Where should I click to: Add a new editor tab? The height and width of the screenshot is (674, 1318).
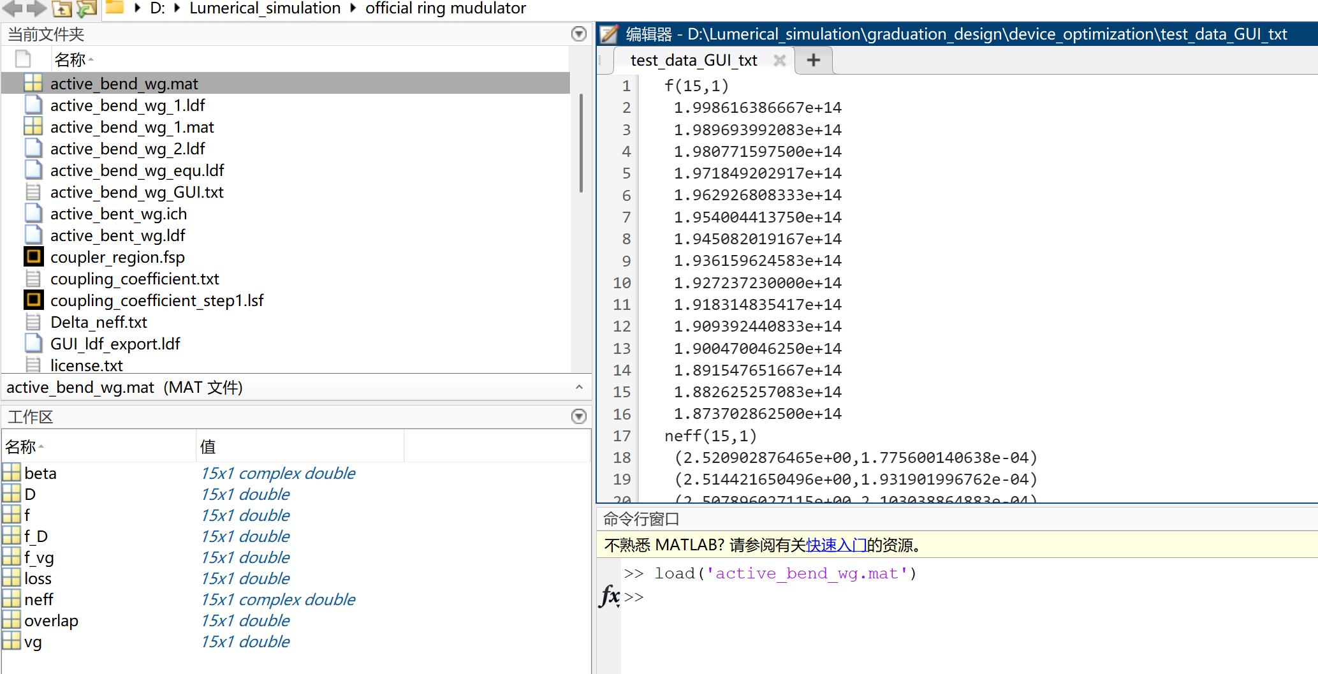[813, 61]
